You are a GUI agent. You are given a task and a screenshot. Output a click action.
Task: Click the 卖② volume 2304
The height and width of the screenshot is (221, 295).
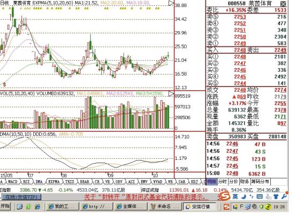(280, 36)
